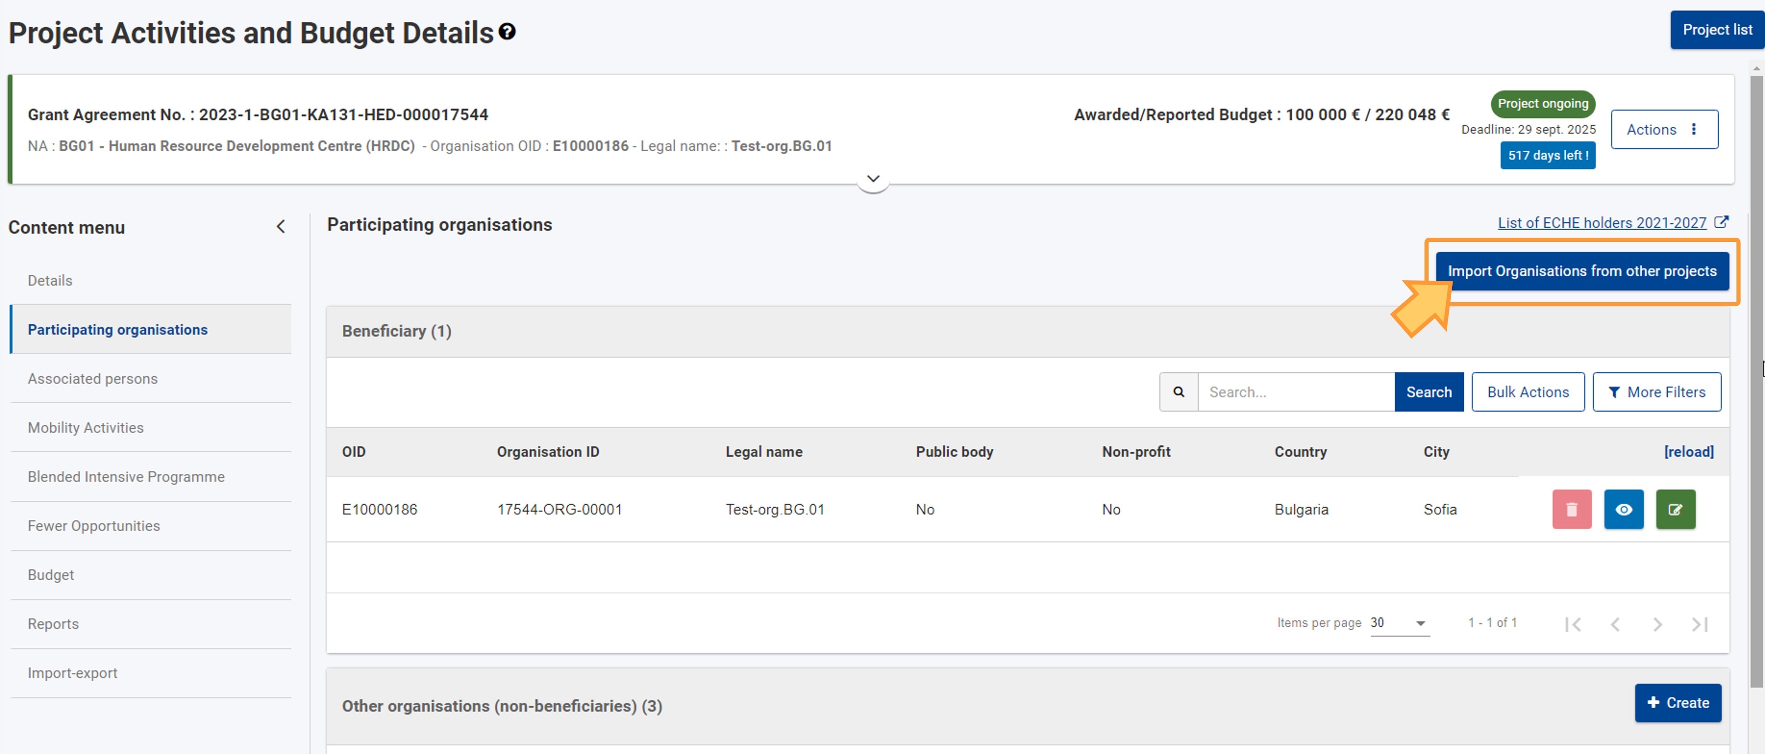This screenshot has width=1765, height=754.
Task: Click Import Organisations from other projects
Action: 1581,271
